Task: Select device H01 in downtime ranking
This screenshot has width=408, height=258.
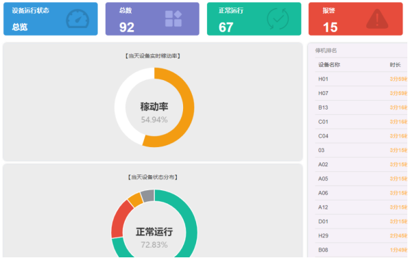Action: tap(361, 79)
